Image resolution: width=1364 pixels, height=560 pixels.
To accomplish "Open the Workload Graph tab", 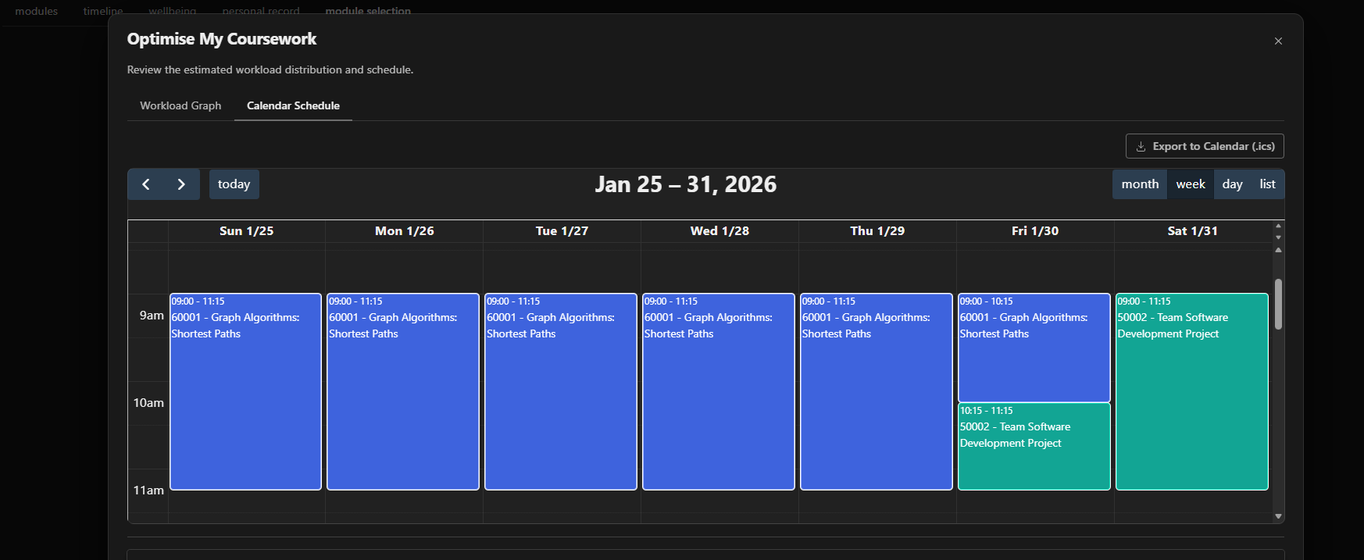I will pos(180,105).
